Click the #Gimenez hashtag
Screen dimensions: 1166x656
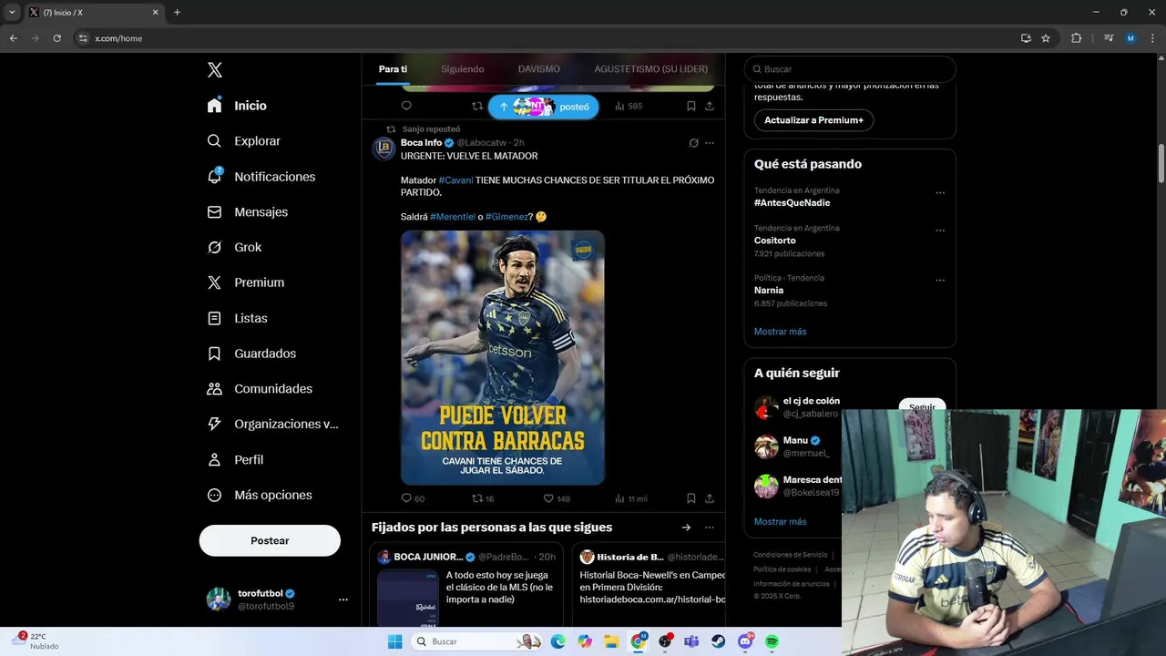coord(506,217)
